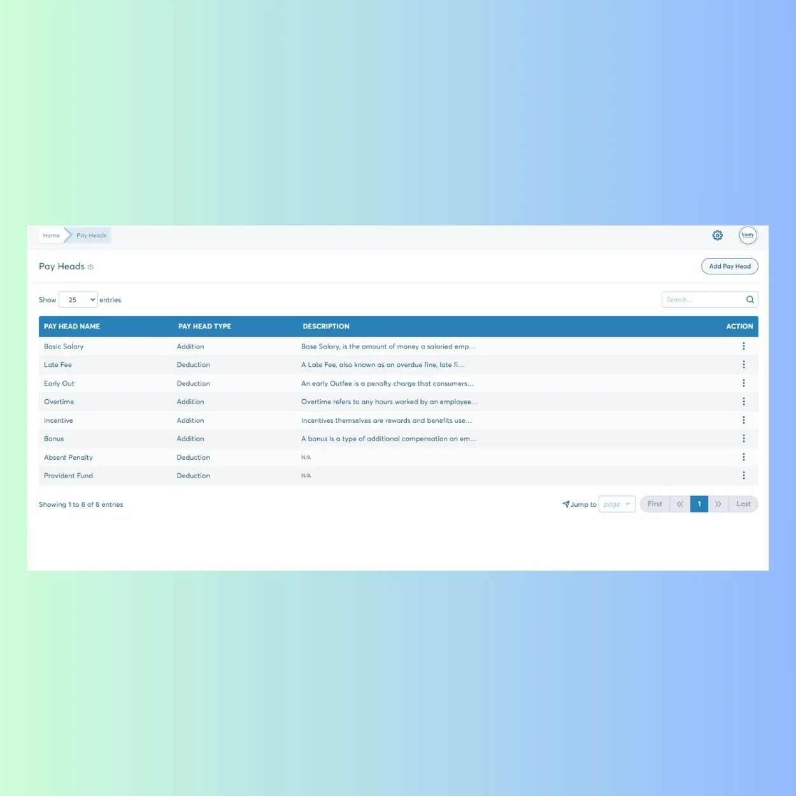Click the Add Pay Head button
The height and width of the screenshot is (796, 796).
click(729, 266)
